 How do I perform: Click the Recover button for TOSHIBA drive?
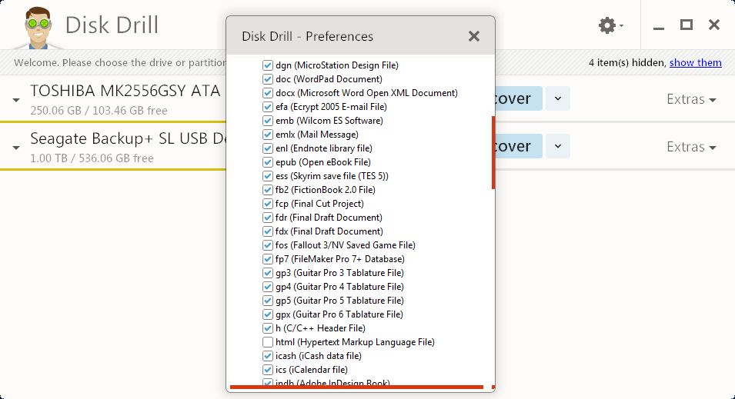click(519, 98)
